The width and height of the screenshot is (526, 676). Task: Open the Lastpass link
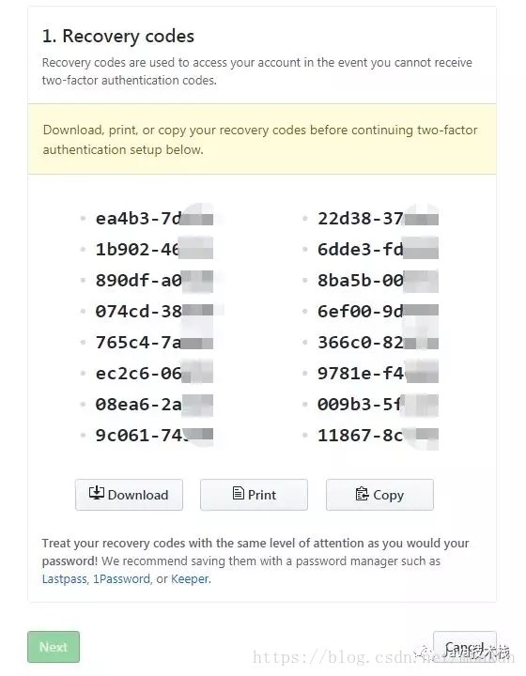64,579
